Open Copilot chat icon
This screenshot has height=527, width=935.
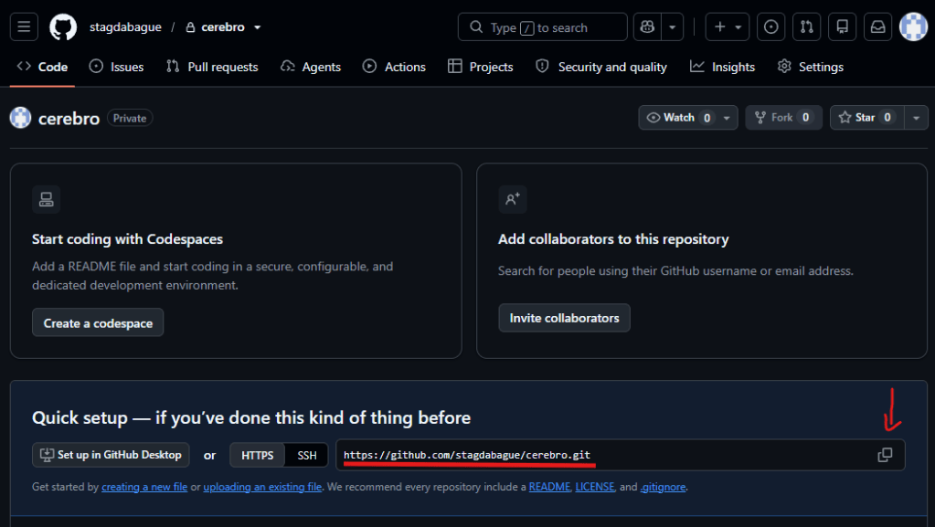pyautogui.click(x=647, y=26)
